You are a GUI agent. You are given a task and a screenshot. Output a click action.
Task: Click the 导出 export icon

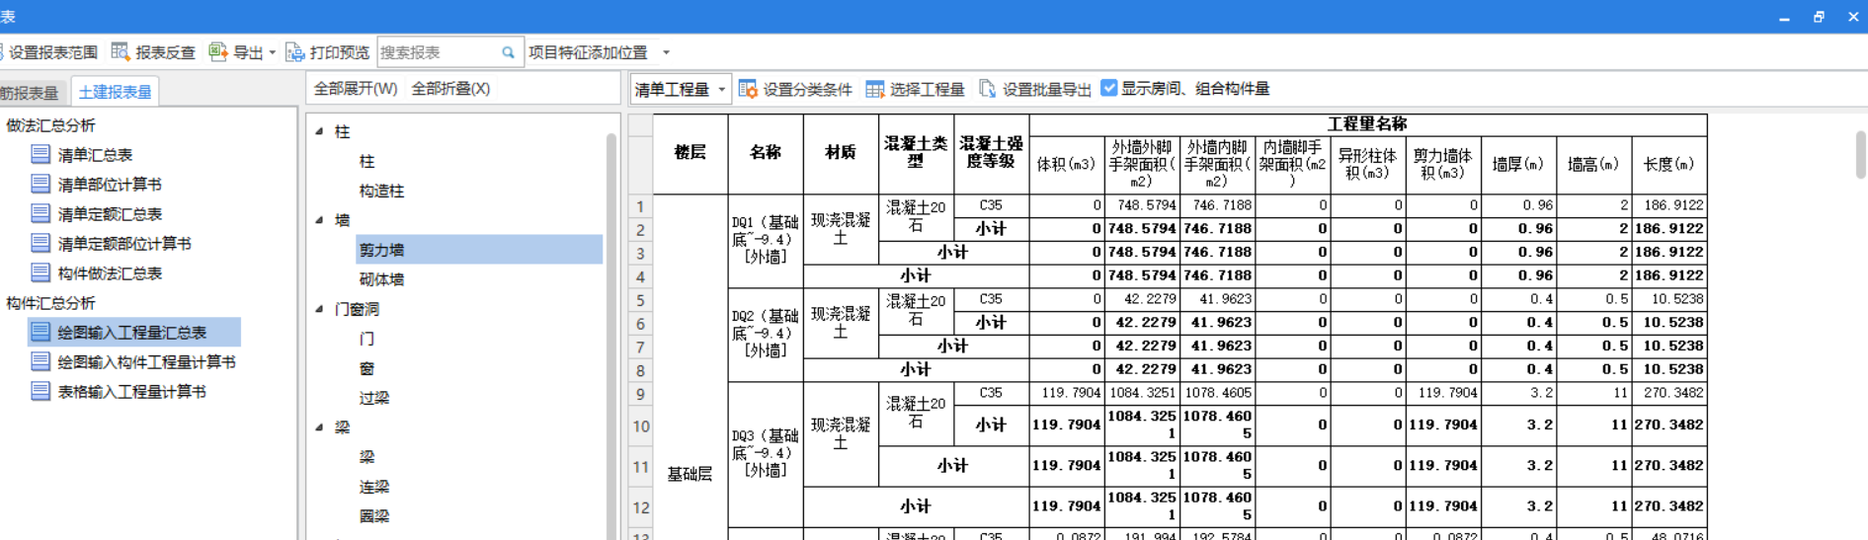[218, 52]
